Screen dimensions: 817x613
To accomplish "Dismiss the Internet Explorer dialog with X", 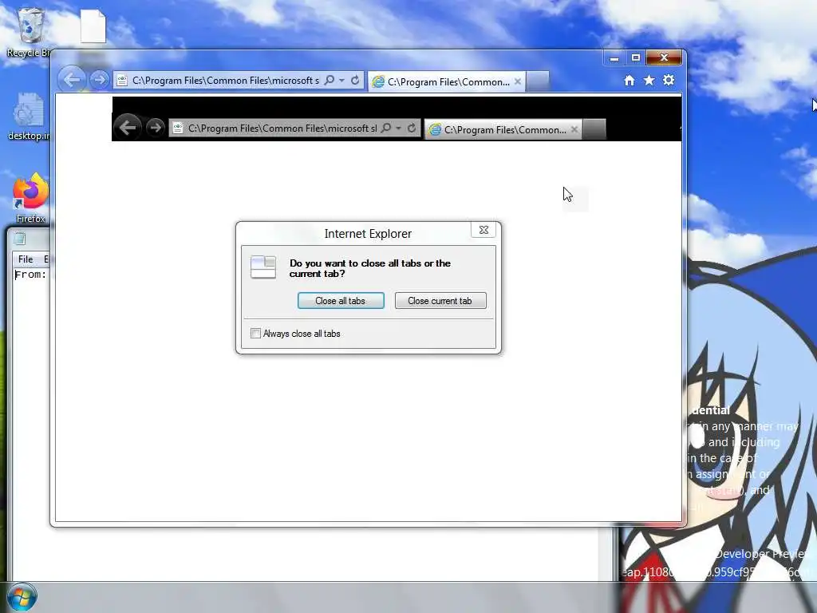I will (483, 230).
